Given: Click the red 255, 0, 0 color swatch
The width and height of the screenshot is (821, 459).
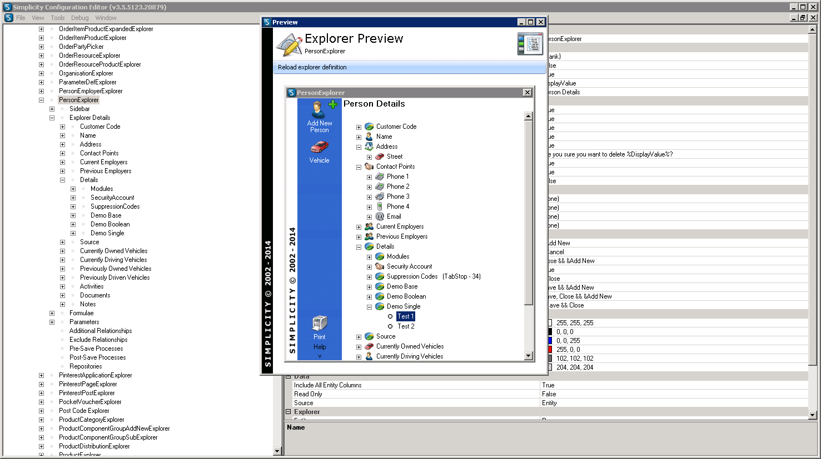Looking at the screenshot, I should pyautogui.click(x=550, y=350).
